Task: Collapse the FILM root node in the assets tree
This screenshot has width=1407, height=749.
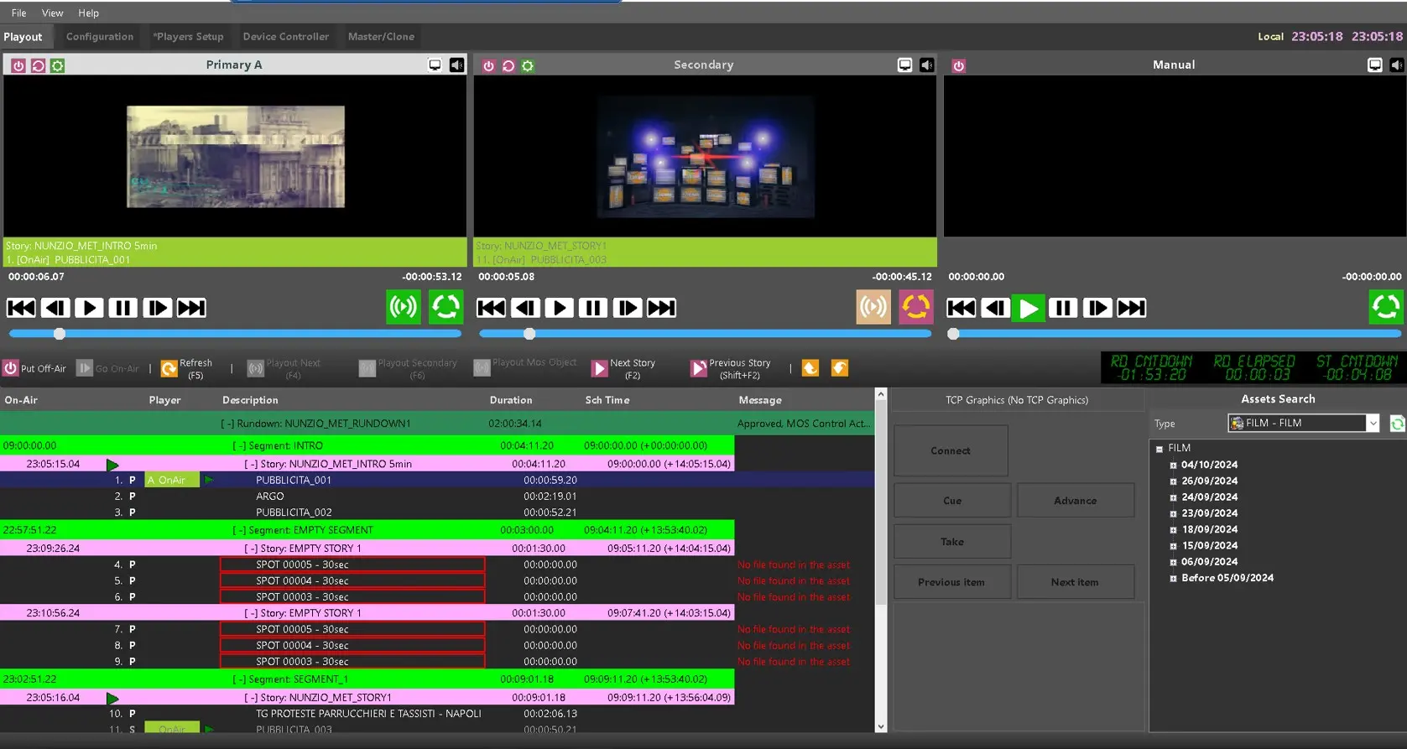Action: coord(1159,449)
